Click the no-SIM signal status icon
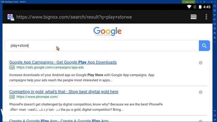Screen dimensions: 217x122 (195, 7)
